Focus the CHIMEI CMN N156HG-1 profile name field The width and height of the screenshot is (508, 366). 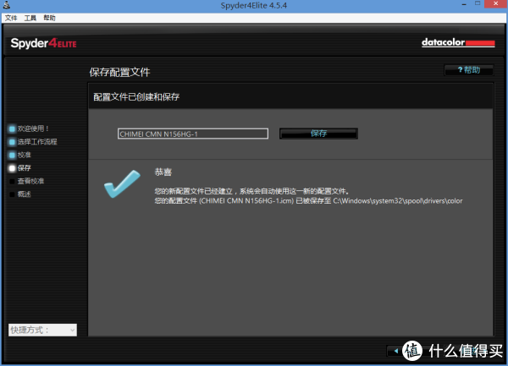click(x=193, y=134)
